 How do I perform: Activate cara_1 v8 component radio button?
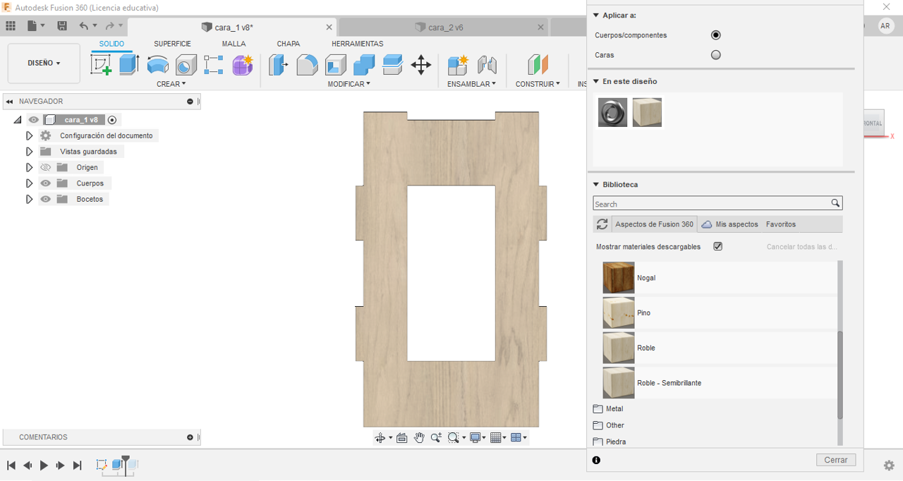tap(112, 120)
